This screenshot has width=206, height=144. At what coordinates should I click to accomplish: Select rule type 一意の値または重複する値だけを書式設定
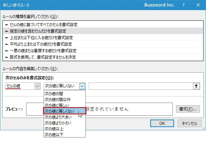(103, 51)
